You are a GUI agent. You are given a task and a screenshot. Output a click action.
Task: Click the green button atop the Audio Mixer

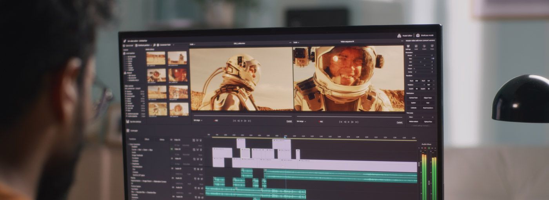click(x=429, y=148)
